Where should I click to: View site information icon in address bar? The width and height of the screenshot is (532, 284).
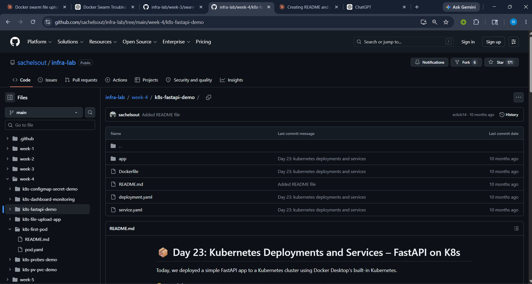point(48,22)
